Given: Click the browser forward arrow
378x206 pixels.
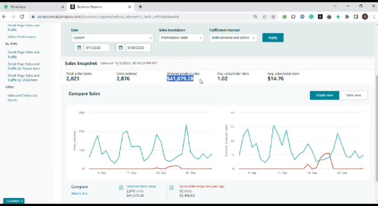Looking at the screenshot, I should tap(13, 17).
